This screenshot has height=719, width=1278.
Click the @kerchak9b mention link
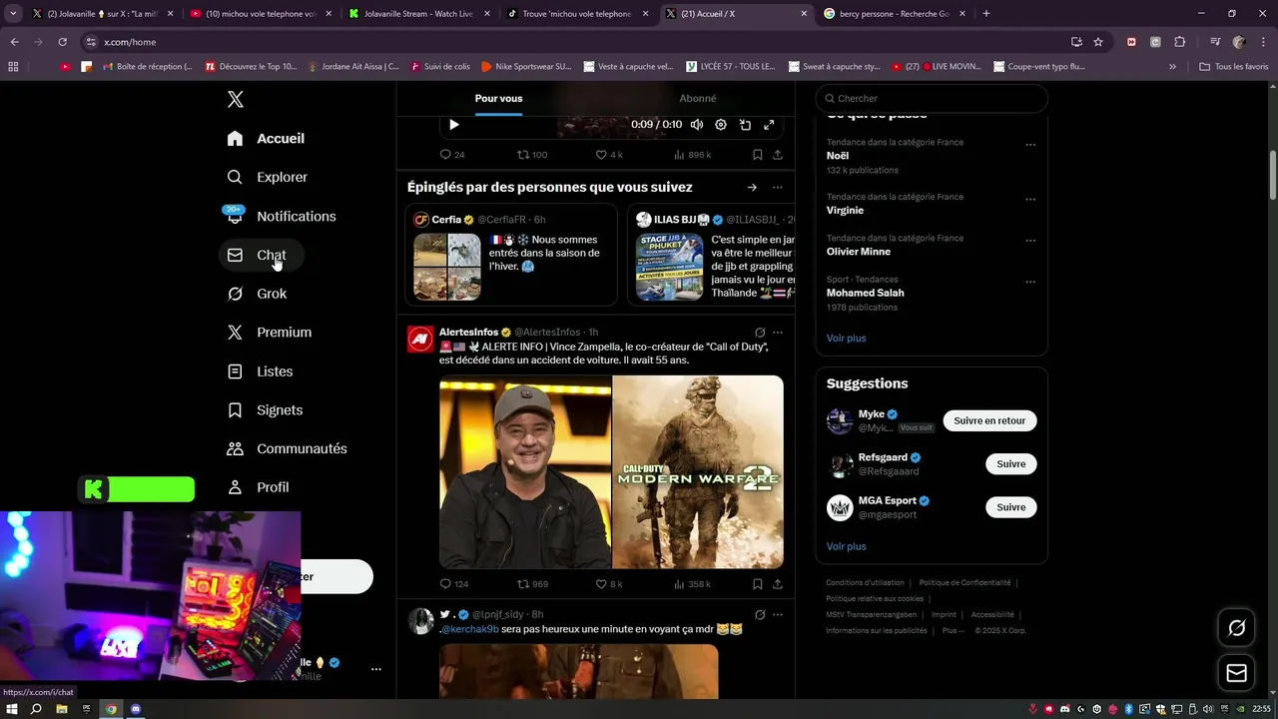(468, 629)
